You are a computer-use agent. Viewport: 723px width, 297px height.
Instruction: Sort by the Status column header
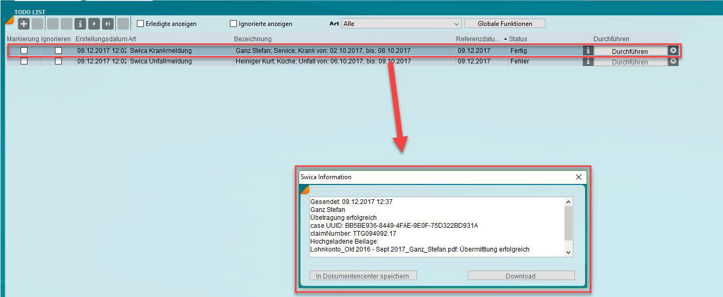518,39
